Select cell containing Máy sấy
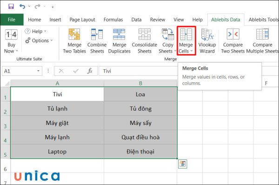This screenshot has height=185, width=279. tap(140, 123)
